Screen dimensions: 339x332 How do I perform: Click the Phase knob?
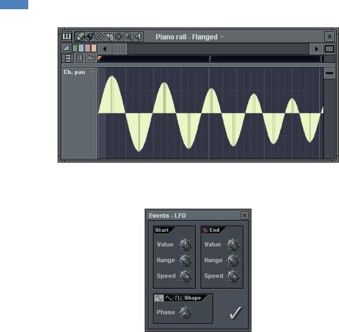(185, 312)
